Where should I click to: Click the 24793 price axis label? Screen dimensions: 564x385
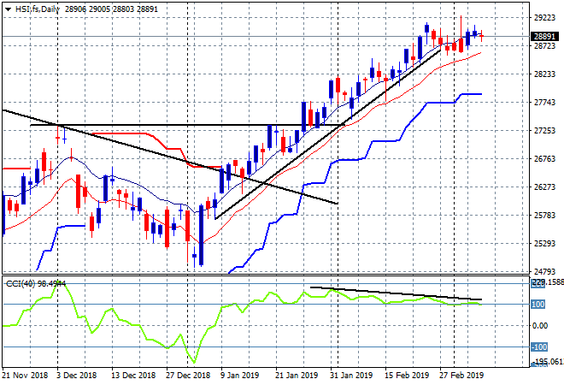[544, 271]
